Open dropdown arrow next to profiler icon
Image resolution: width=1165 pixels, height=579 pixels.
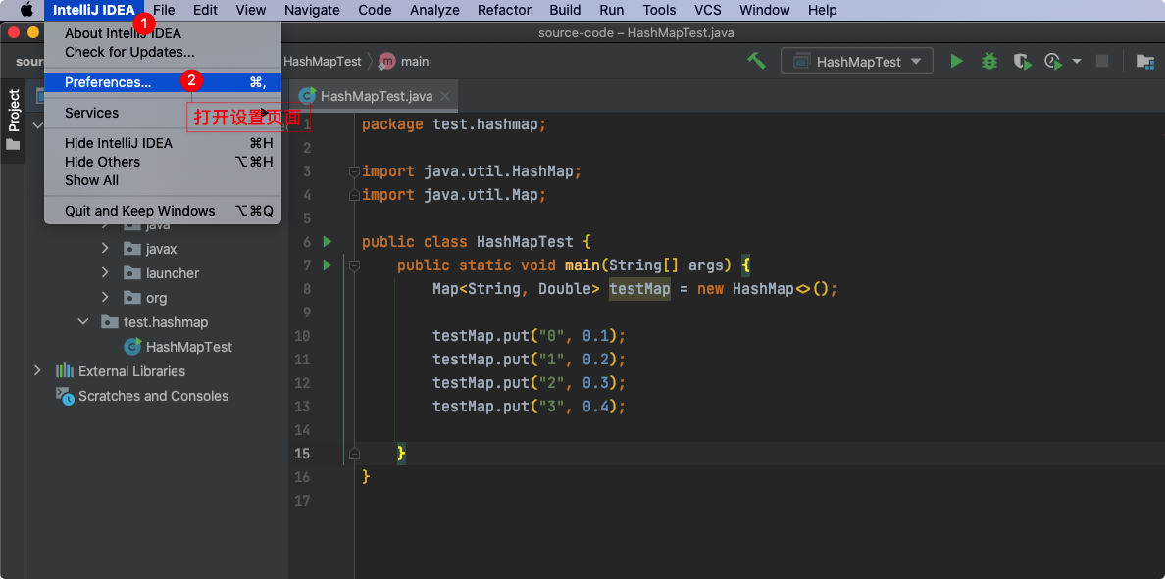[1077, 62]
